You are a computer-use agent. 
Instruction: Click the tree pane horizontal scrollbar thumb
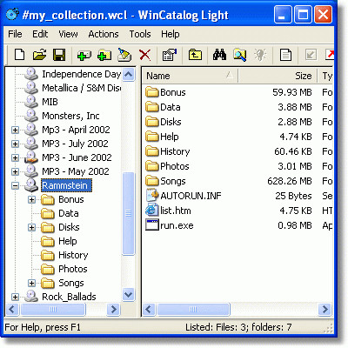pos(53,309)
